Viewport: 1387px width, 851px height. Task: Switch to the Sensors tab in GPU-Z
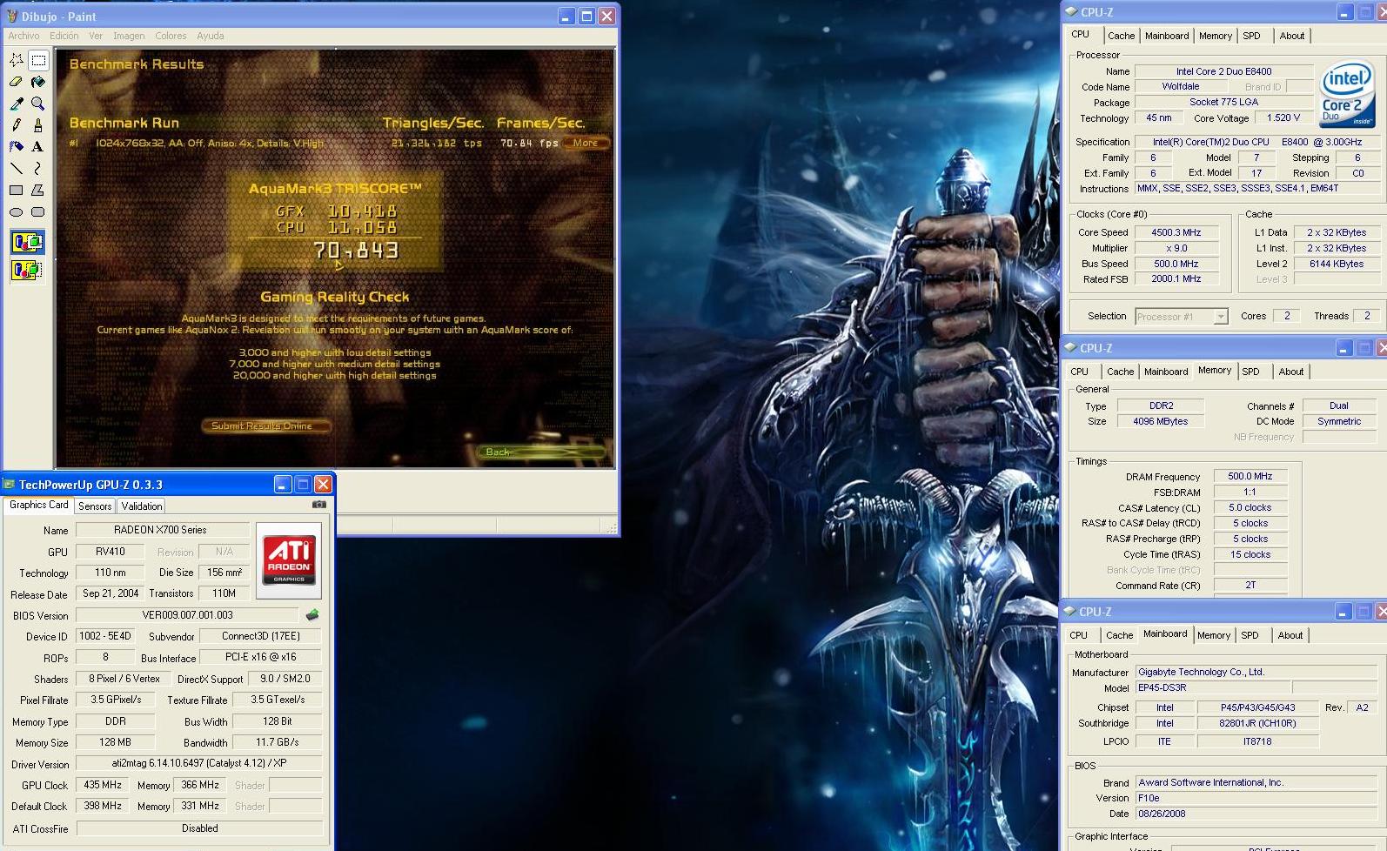click(95, 506)
